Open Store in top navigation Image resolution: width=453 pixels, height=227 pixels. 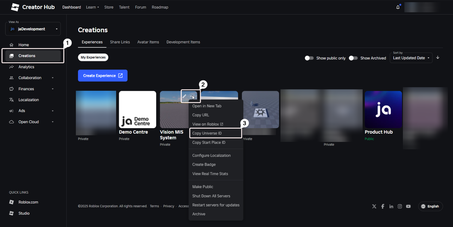pos(109,7)
